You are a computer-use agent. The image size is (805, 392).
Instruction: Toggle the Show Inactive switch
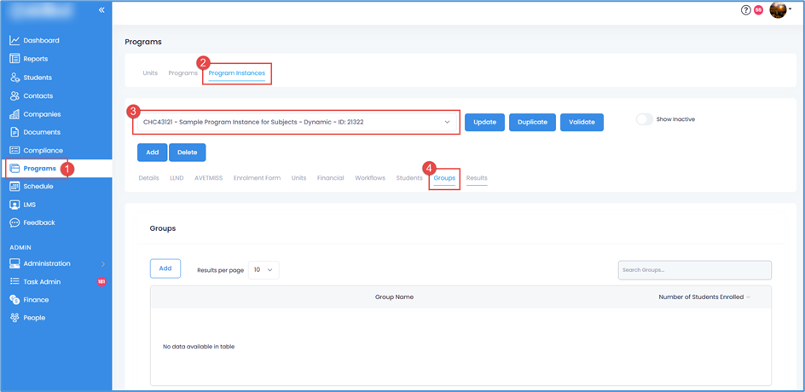point(645,119)
